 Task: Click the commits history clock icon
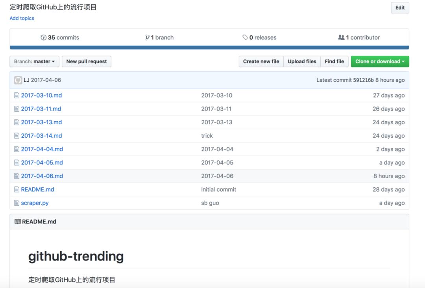click(43, 37)
